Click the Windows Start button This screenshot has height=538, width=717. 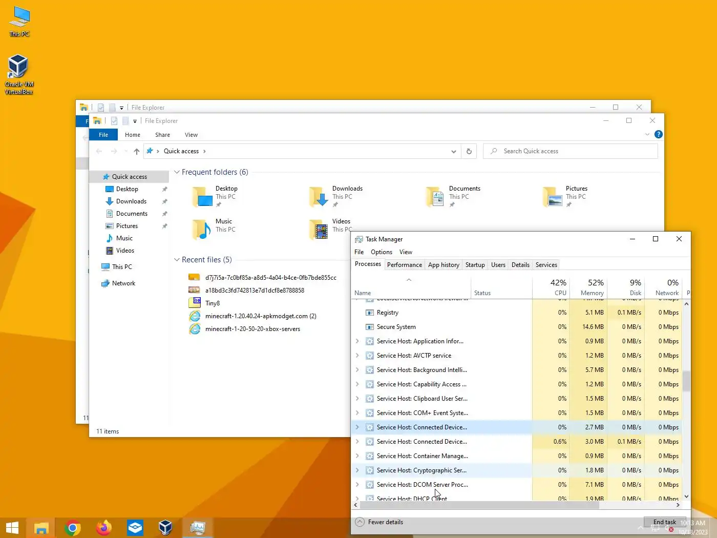(x=12, y=528)
